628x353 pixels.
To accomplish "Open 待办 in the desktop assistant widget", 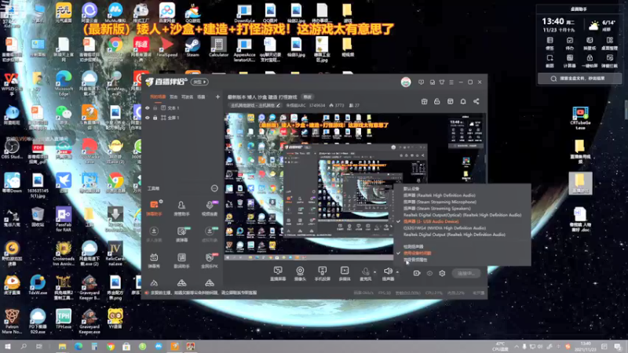I will (570, 43).
